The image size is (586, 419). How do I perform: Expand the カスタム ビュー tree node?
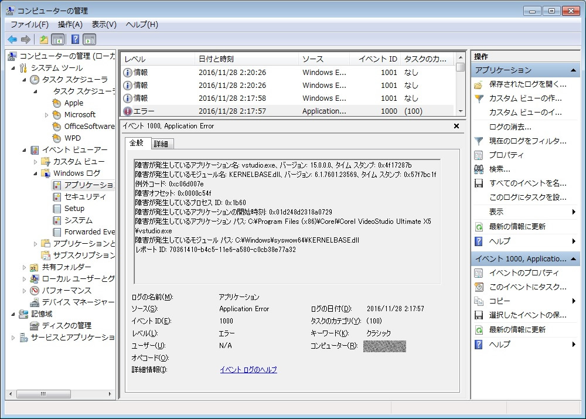[x=36, y=162]
